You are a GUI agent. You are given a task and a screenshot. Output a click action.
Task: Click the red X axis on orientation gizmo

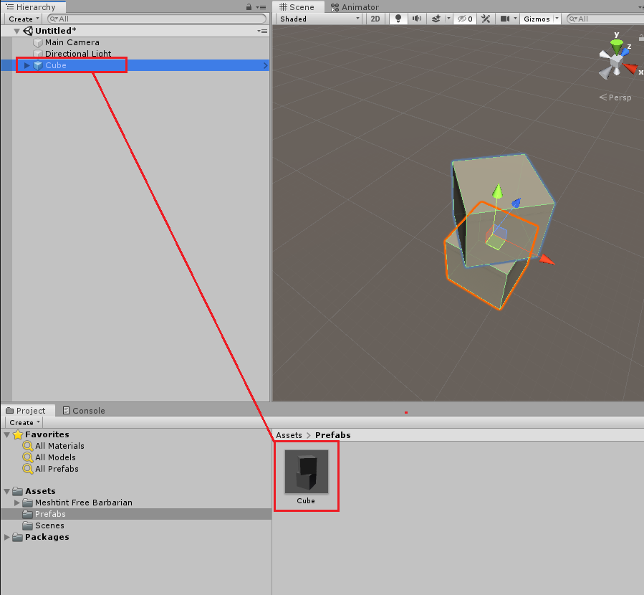pos(631,68)
